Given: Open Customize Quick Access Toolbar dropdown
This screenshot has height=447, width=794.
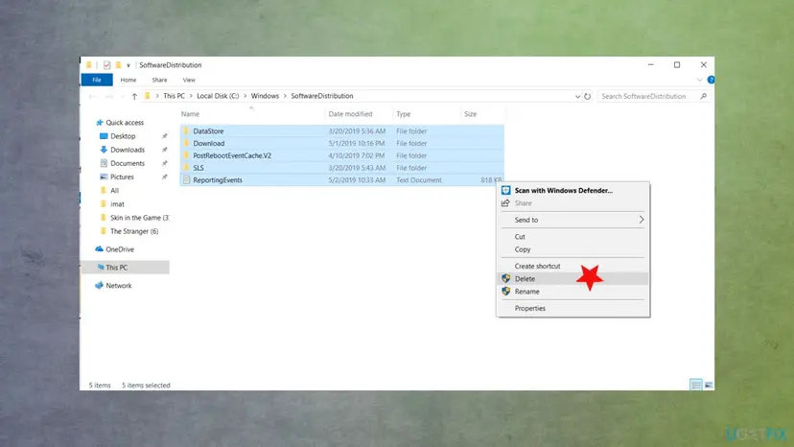Looking at the screenshot, I should [x=128, y=65].
